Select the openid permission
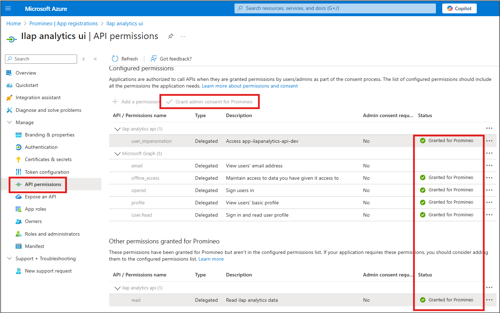 pyautogui.click(x=138, y=190)
